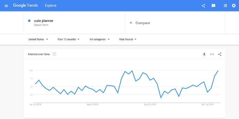Image resolution: width=239 pixels, height=119 pixels.
Task: Click the chart peak at the far right
Action: pos(218,70)
